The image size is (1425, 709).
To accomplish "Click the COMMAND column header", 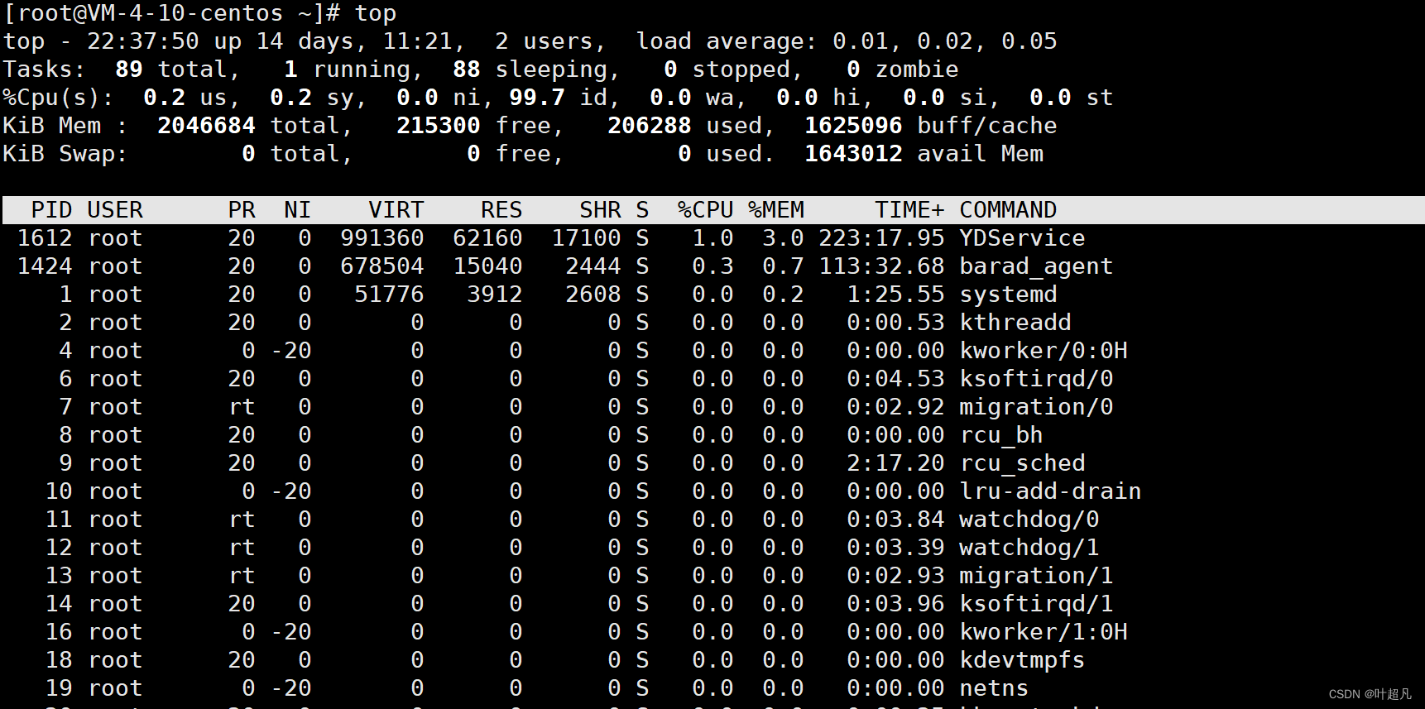I will [1008, 210].
